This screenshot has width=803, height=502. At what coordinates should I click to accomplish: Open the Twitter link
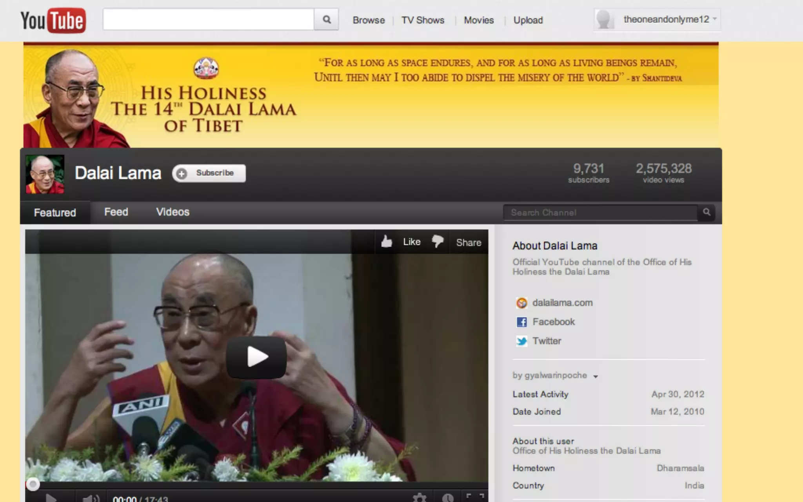coord(547,341)
